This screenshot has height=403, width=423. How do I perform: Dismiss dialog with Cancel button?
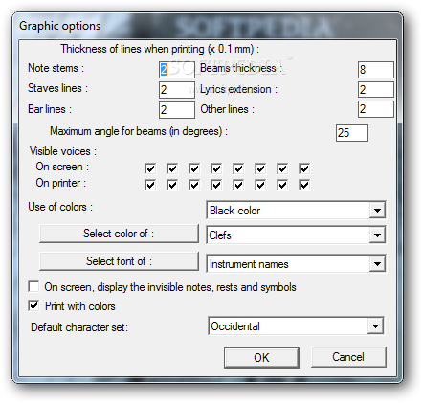click(348, 357)
